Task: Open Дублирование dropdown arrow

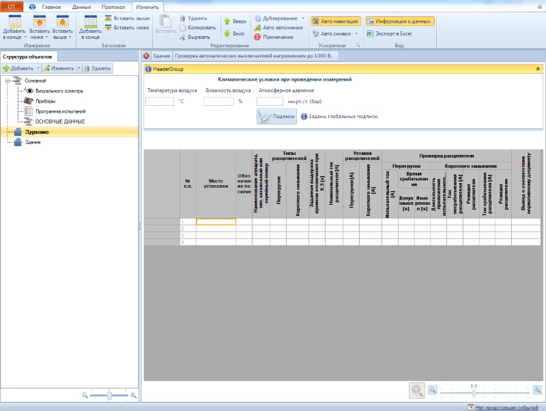Action: (x=302, y=18)
